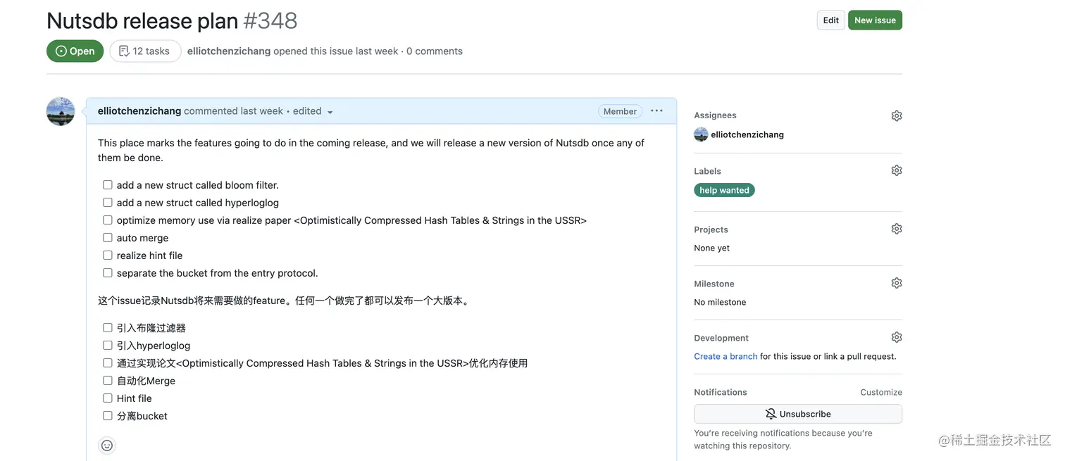Check 'add a new struct called bloom filter'

coord(108,185)
